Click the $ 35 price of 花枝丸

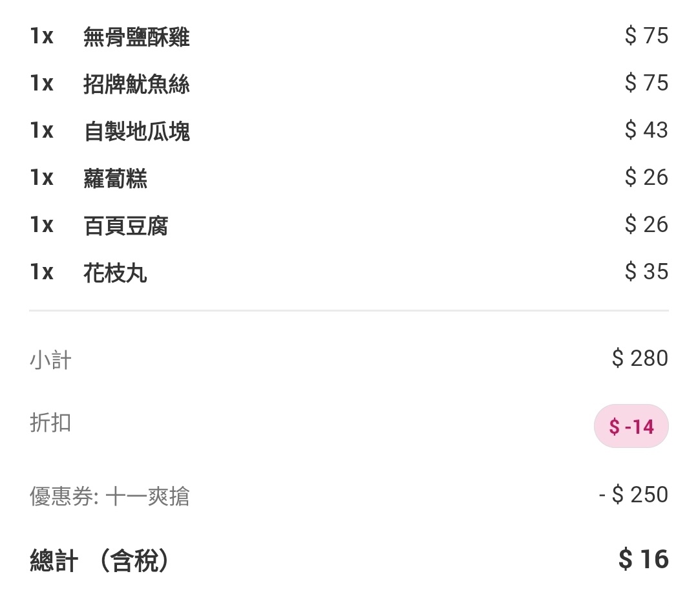[646, 272]
